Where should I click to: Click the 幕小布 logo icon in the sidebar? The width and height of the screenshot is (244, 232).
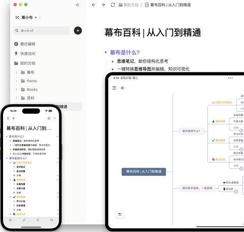17,17
